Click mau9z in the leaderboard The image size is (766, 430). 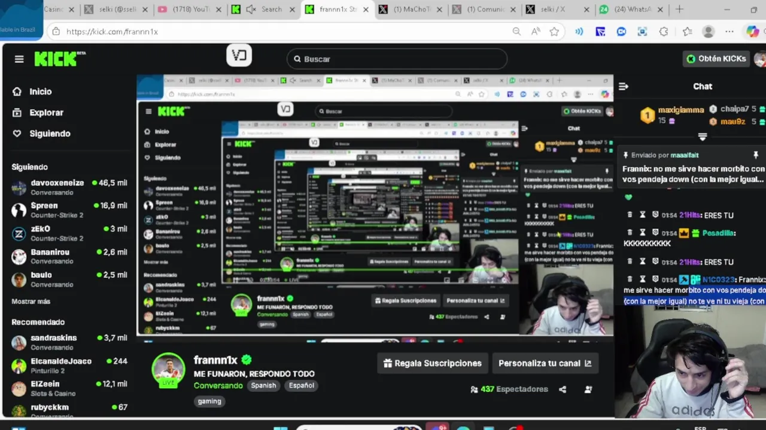(x=737, y=122)
